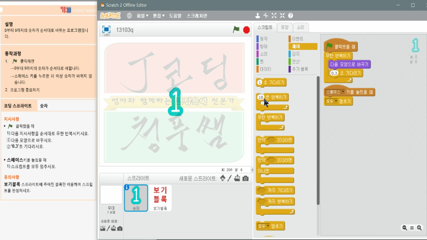Open 모두 dropdown in palette 멈추기 block
The image size is (427, 240).
264,226
